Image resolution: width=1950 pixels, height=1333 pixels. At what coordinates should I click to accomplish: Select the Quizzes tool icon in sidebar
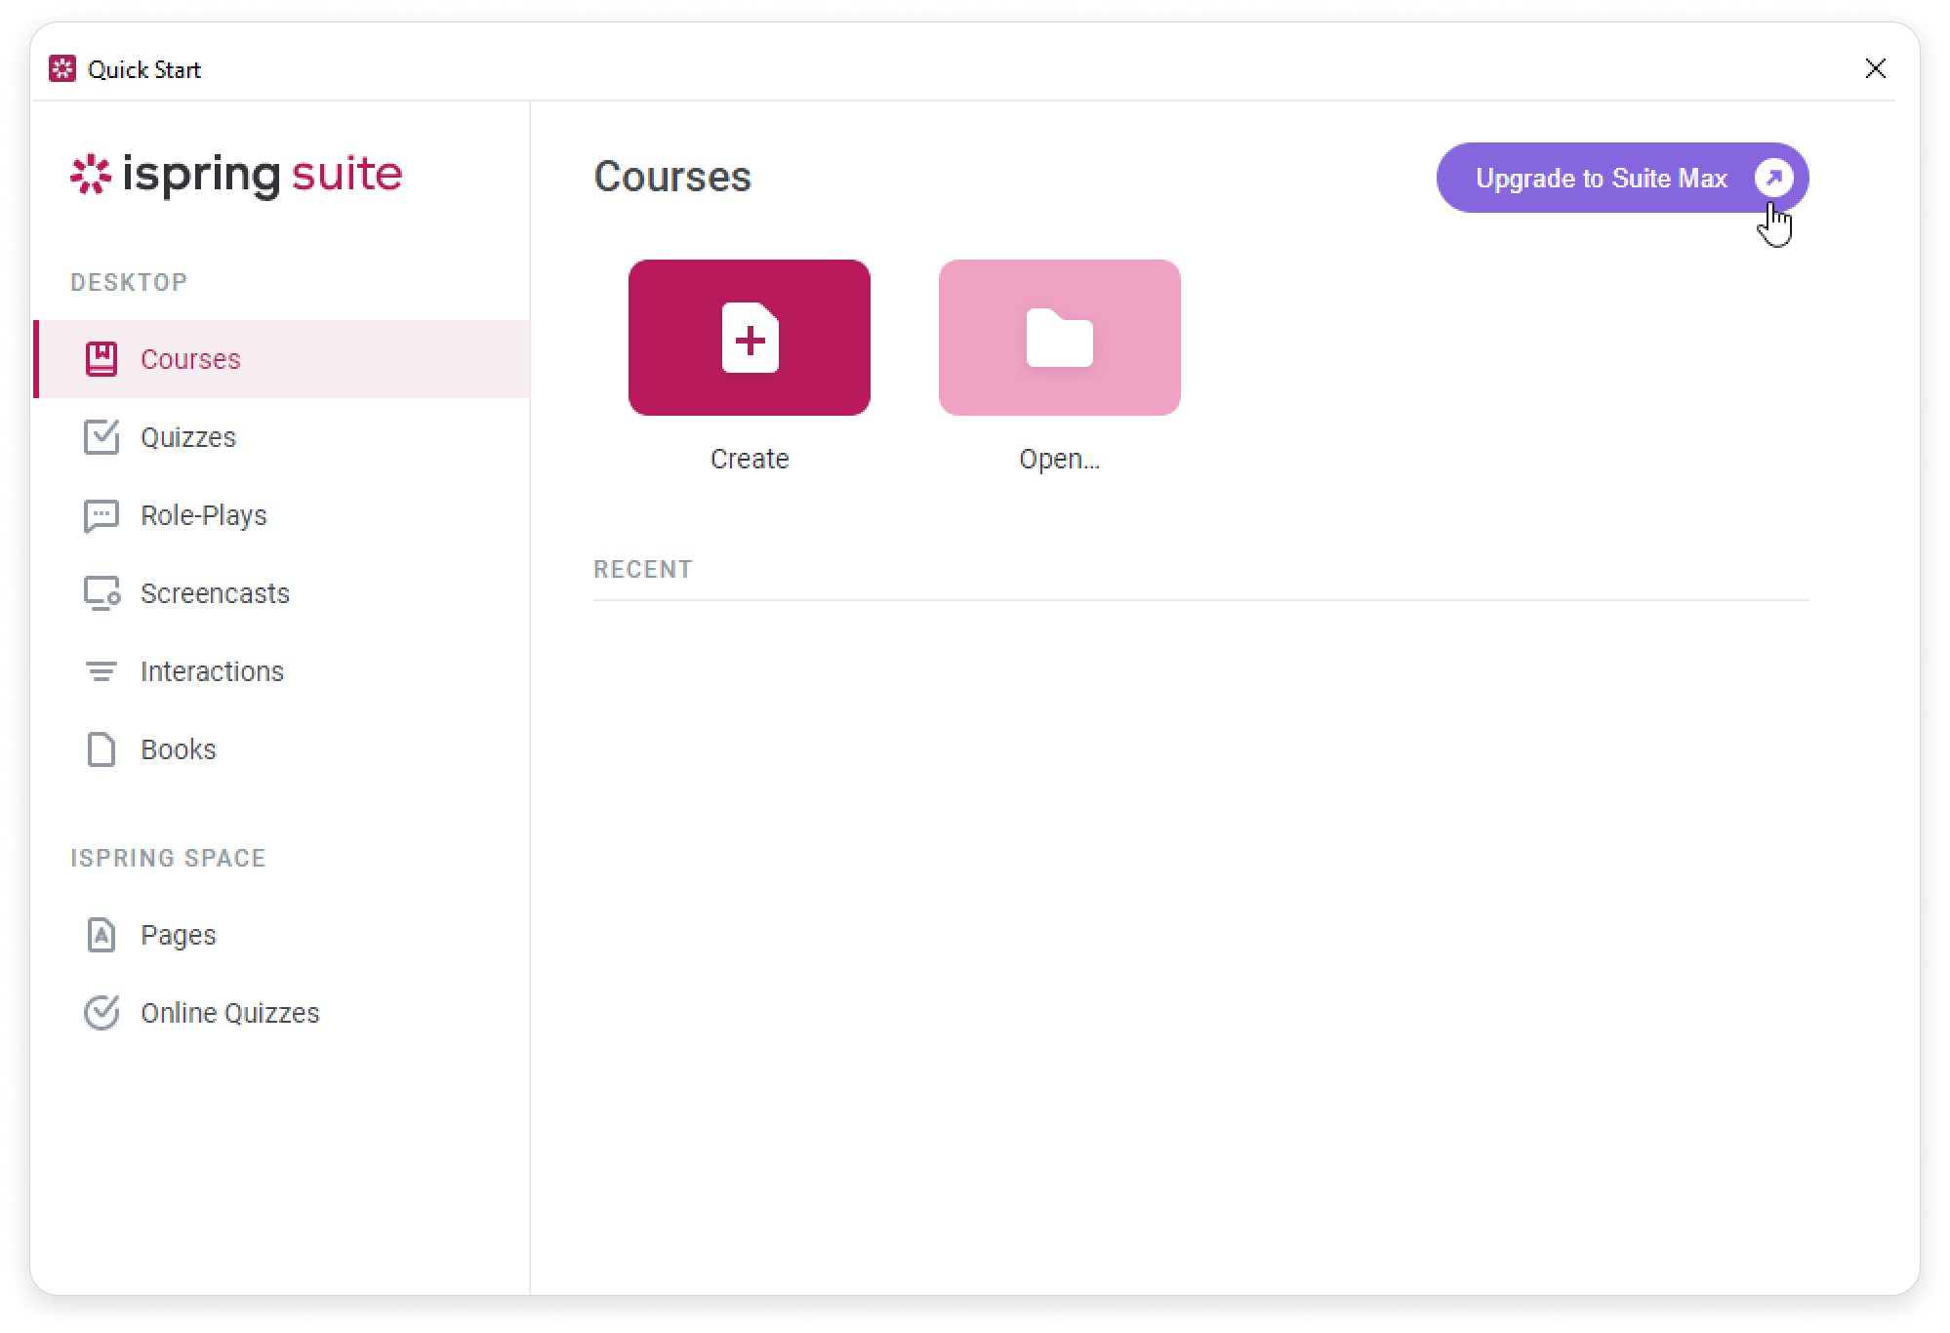(x=101, y=436)
